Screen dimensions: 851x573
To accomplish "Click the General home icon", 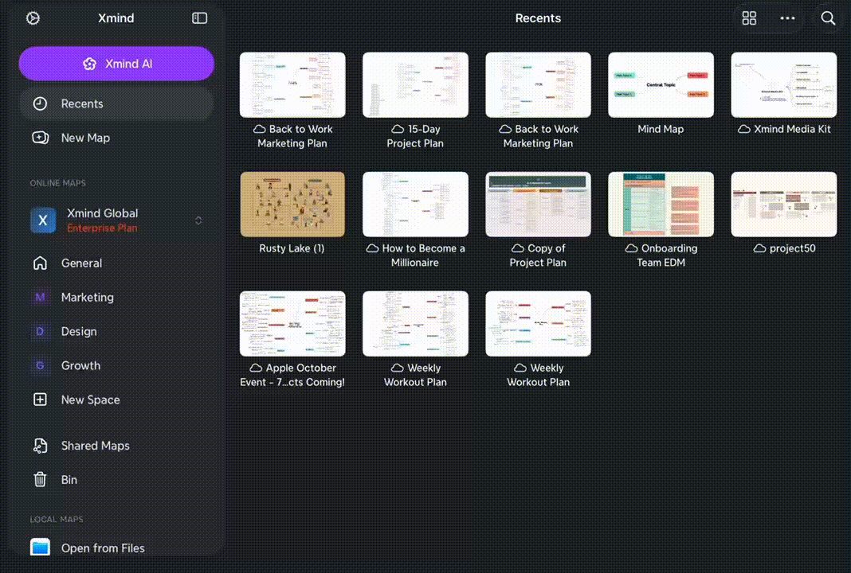I will [40, 263].
